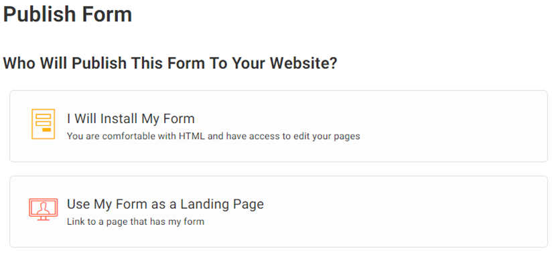Image resolution: width=554 pixels, height=253 pixels.
Task: Click the person silhouette inside the monitor icon
Action: click(x=43, y=208)
